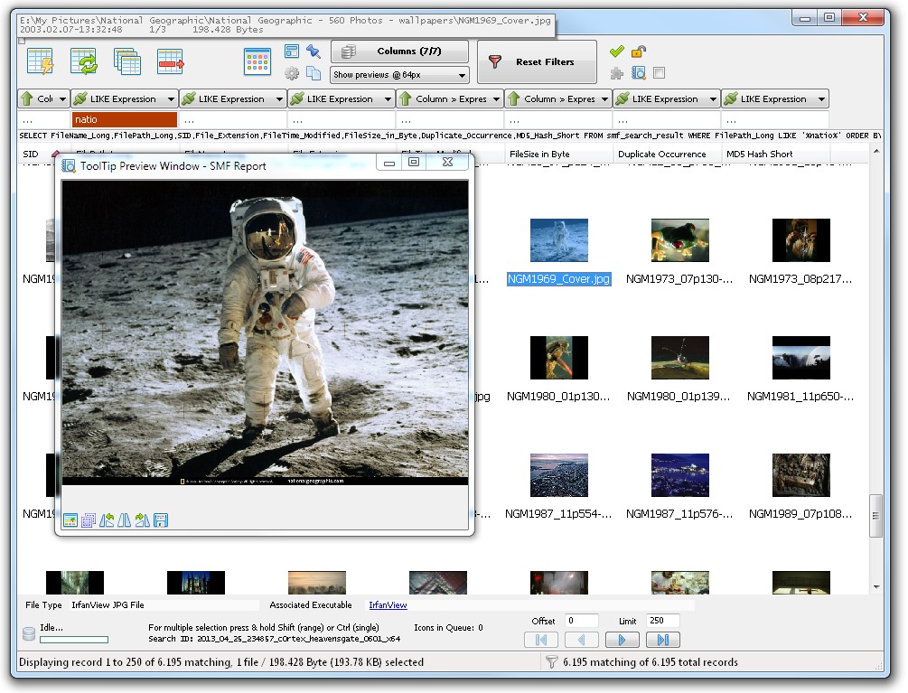Open the Columns (7/7) button
The width and height of the screenshot is (908, 693).
[399, 52]
